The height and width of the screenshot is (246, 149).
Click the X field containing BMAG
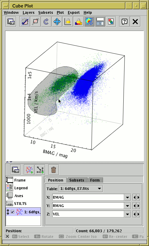[88, 197]
